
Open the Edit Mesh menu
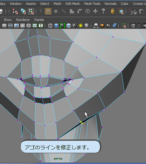tap(73, 4)
